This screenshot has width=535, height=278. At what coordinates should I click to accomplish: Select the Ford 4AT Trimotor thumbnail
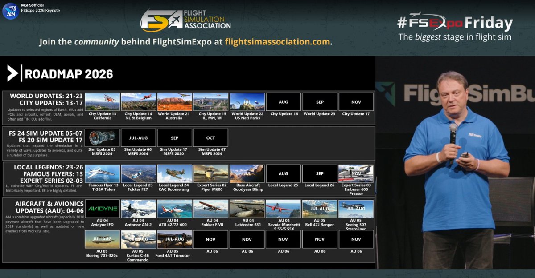click(175, 239)
